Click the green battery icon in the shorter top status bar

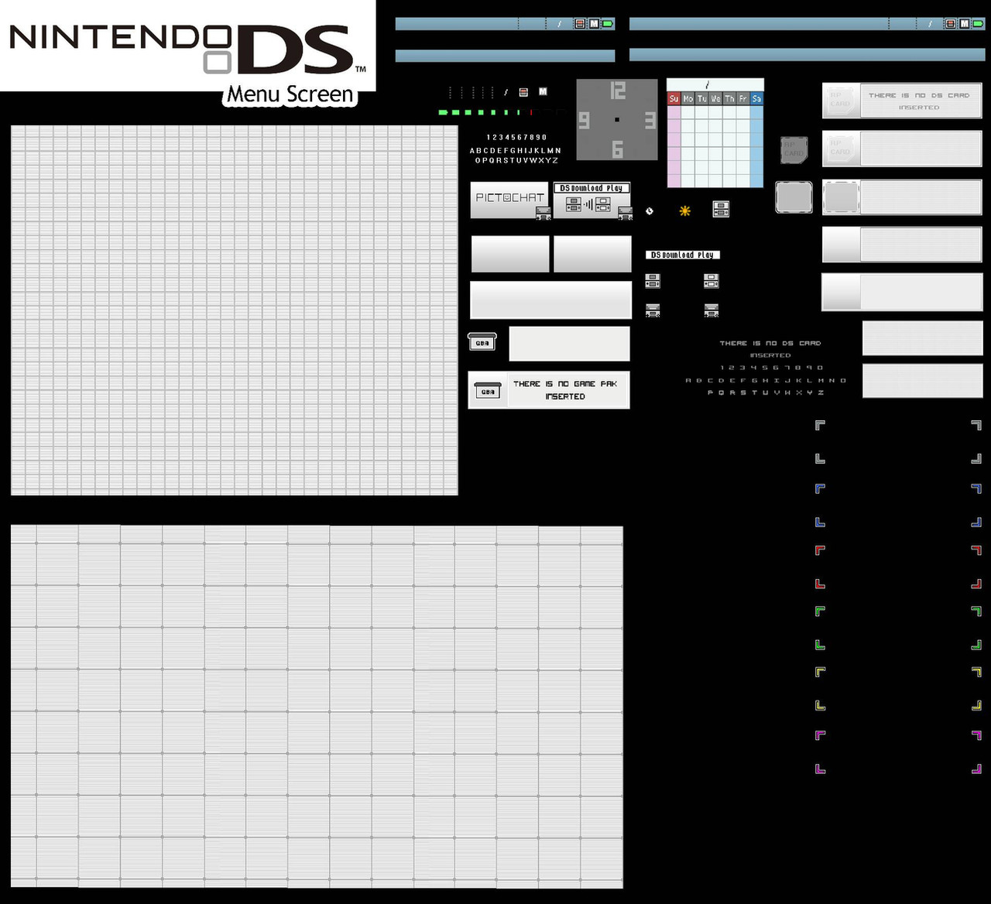pos(608,24)
